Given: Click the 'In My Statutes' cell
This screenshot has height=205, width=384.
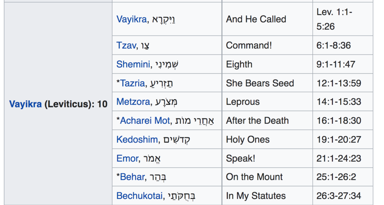Looking at the screenshot, I should pos(256,196).
